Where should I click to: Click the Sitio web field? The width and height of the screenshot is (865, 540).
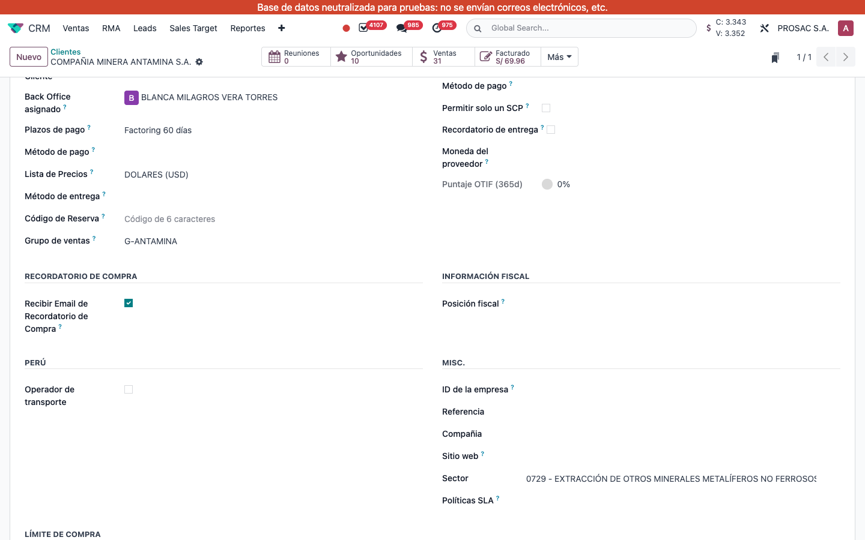[x=683, y=457]
